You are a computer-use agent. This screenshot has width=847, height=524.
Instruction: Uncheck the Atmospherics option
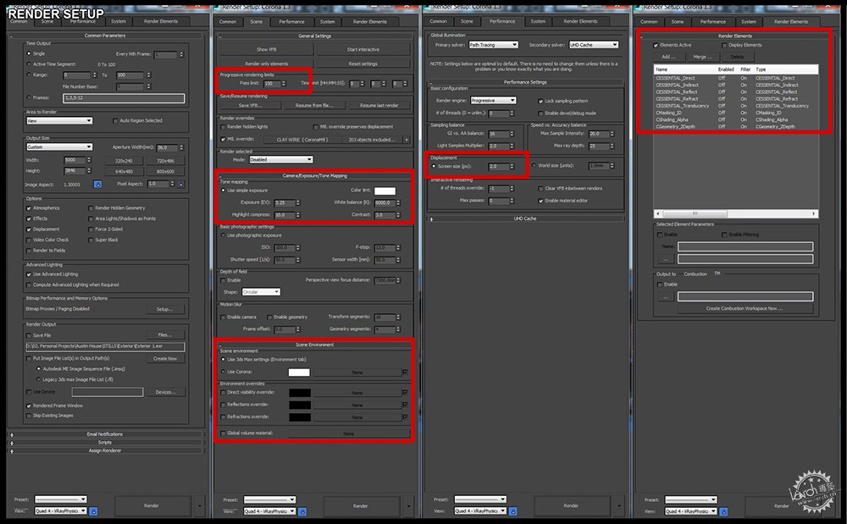click(x=29, y=207)
